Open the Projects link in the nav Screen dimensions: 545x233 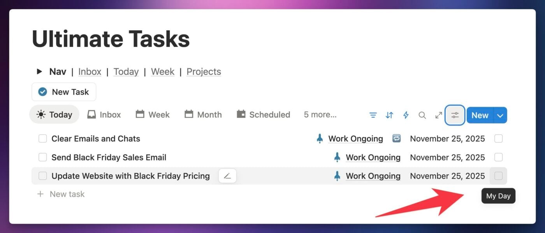(x=204, y=71)
